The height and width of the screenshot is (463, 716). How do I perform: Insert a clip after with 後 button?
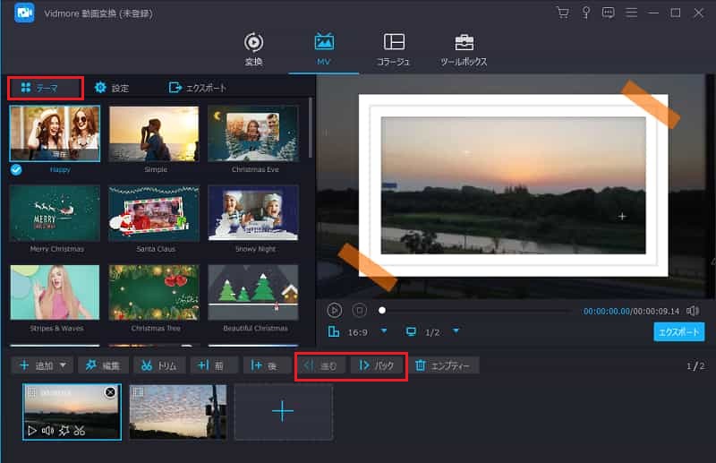tap(265, 365)
